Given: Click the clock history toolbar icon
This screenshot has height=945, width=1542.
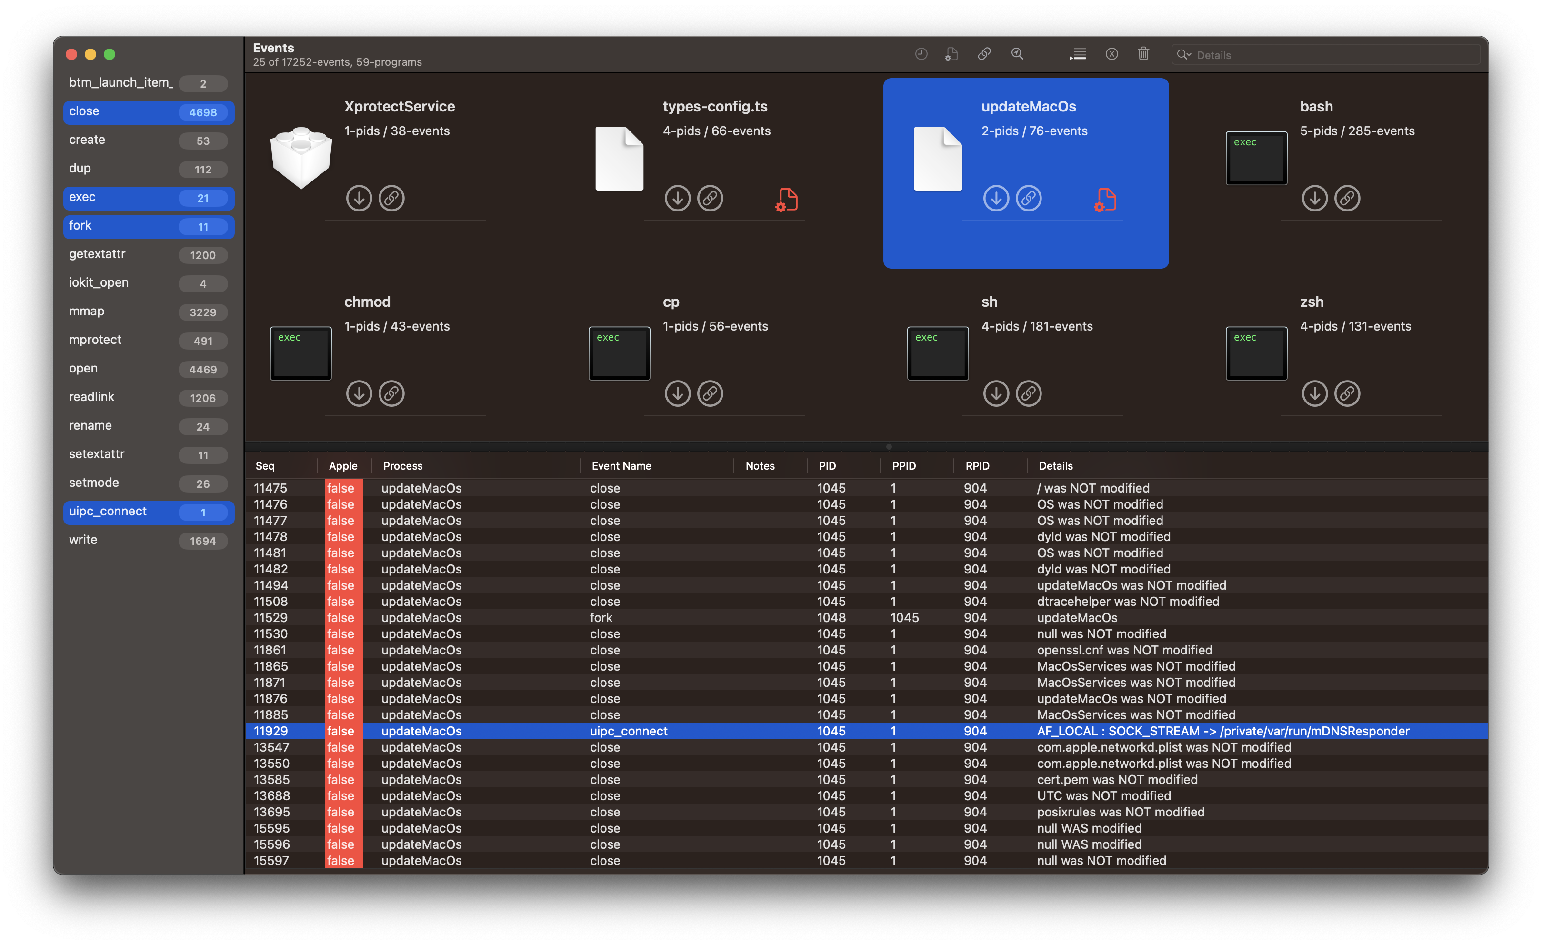Looking at the screenshot, I should [921, 54].
